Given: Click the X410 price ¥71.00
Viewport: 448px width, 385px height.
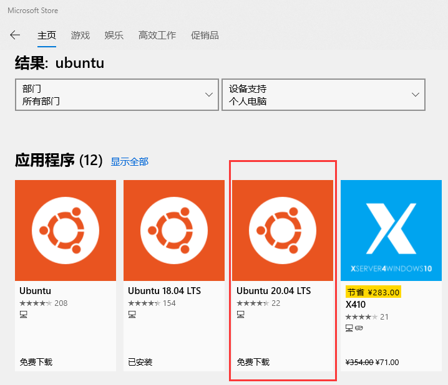Looking at the screenshot, I should point(387,362).
